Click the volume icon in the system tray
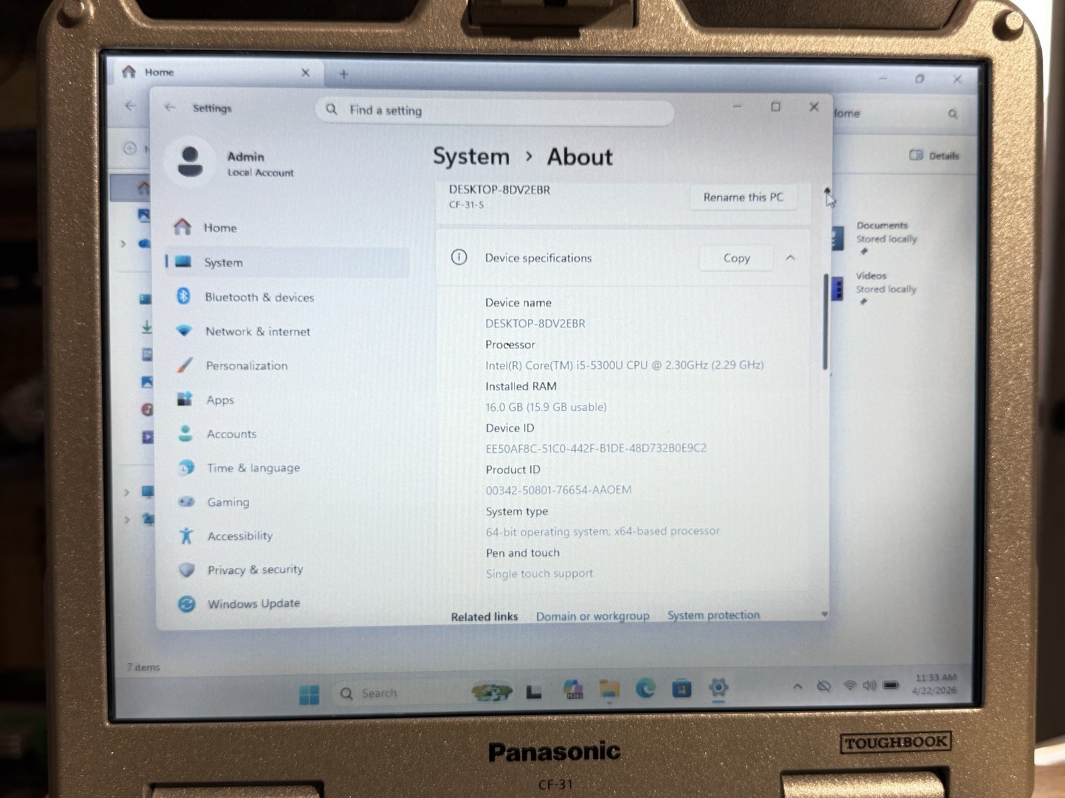 point(869,685)
